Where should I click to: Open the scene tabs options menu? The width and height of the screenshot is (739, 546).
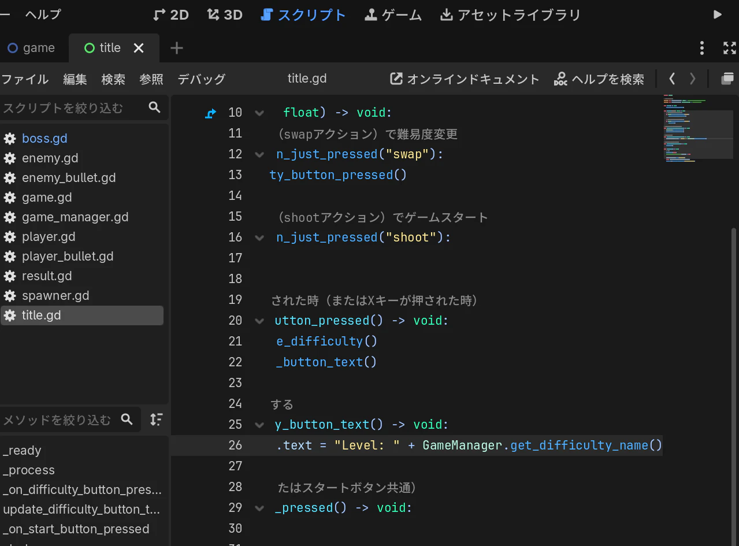coord(702,48)
